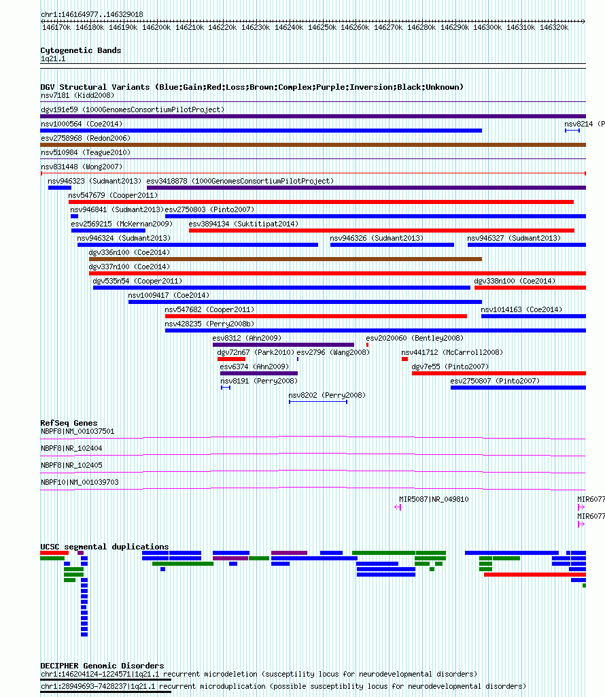Open the esv2758968 (Redon2006) brown bar

click(x=313, y=145)
